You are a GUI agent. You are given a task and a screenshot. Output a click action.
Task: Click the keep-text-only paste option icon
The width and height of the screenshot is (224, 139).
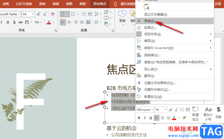146,7
